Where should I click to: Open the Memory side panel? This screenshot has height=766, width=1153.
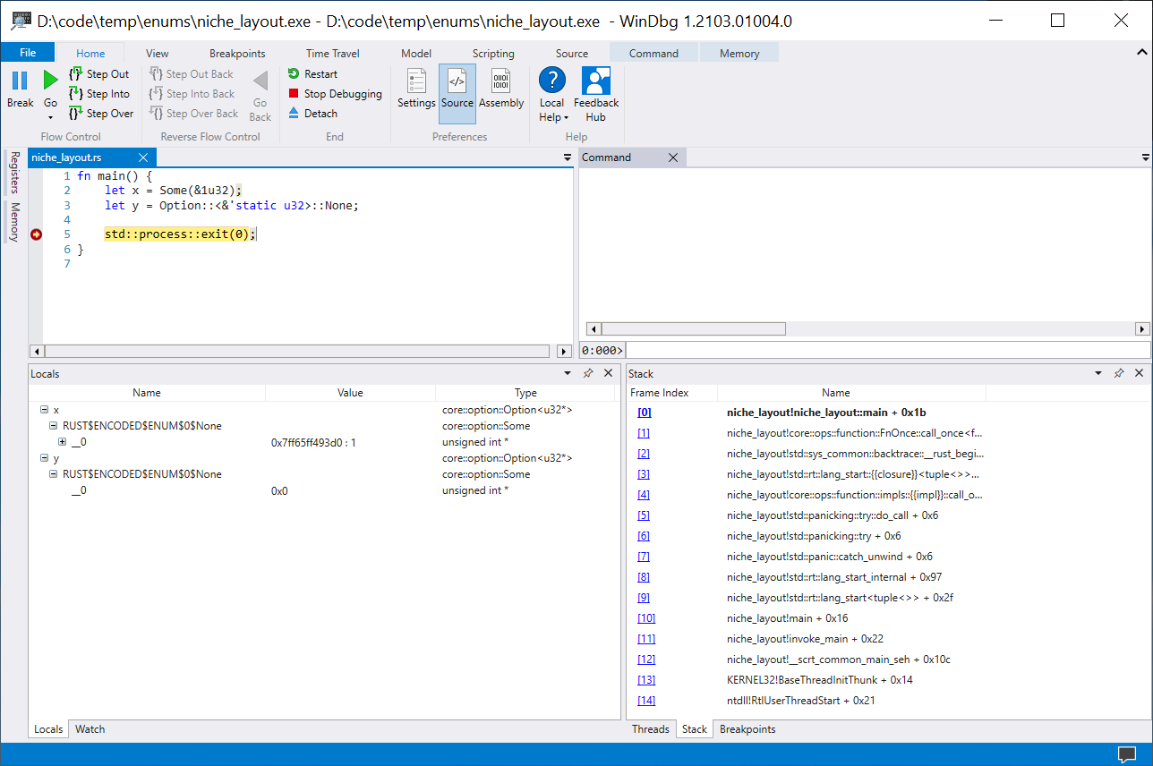tap(14, 222)
